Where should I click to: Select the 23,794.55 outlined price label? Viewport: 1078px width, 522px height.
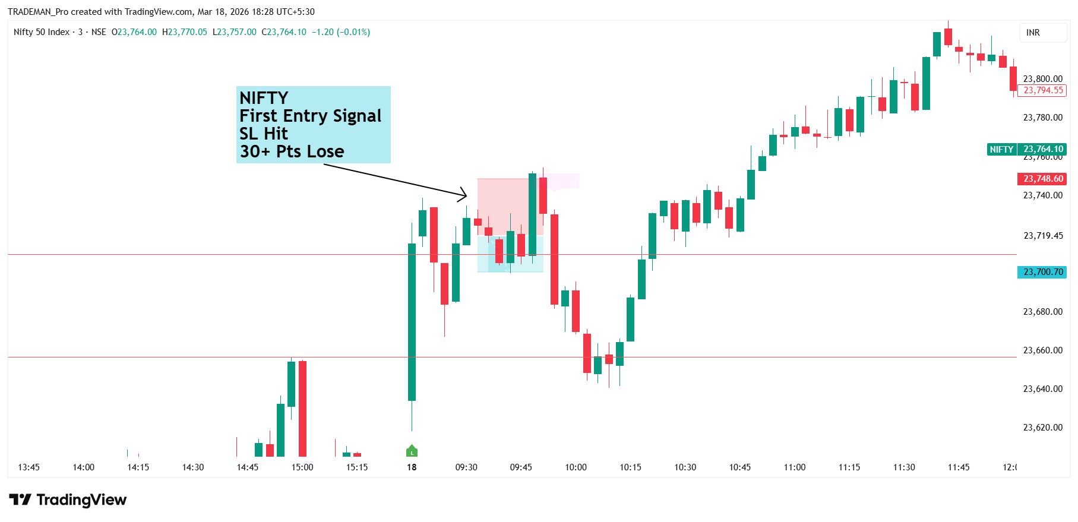click(1043, 90)
